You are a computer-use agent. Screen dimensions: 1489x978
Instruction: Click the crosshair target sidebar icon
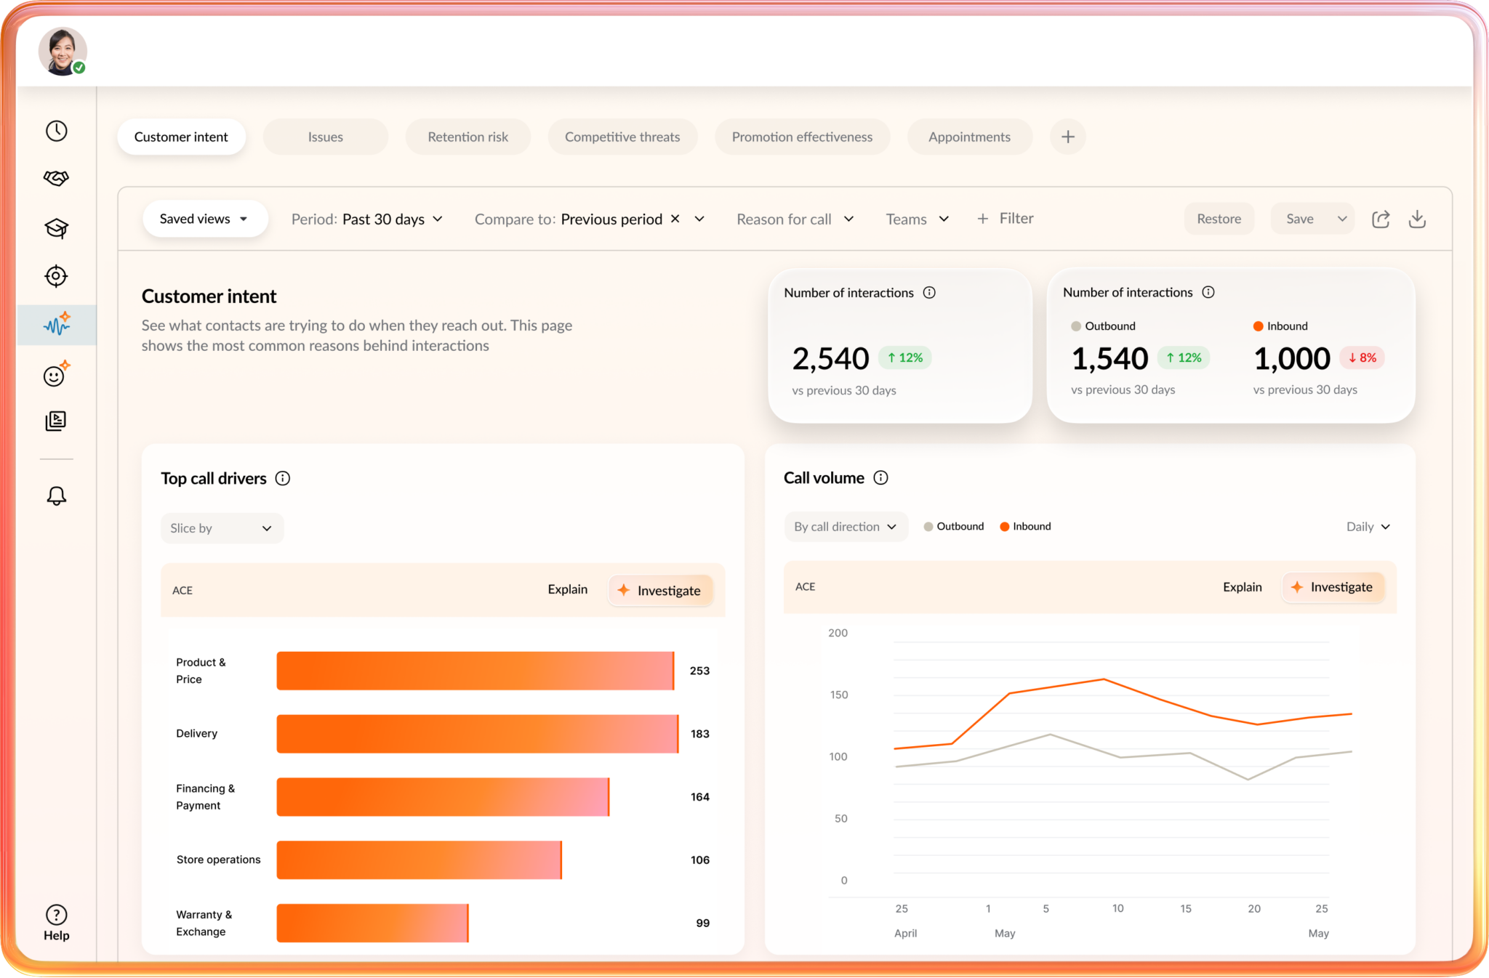[56, 276]
